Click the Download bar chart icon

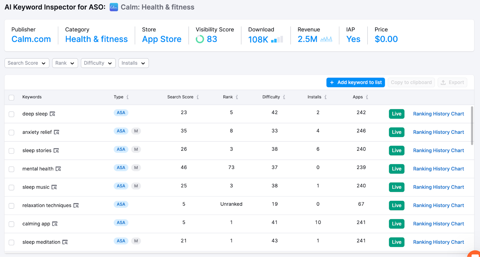277,39
